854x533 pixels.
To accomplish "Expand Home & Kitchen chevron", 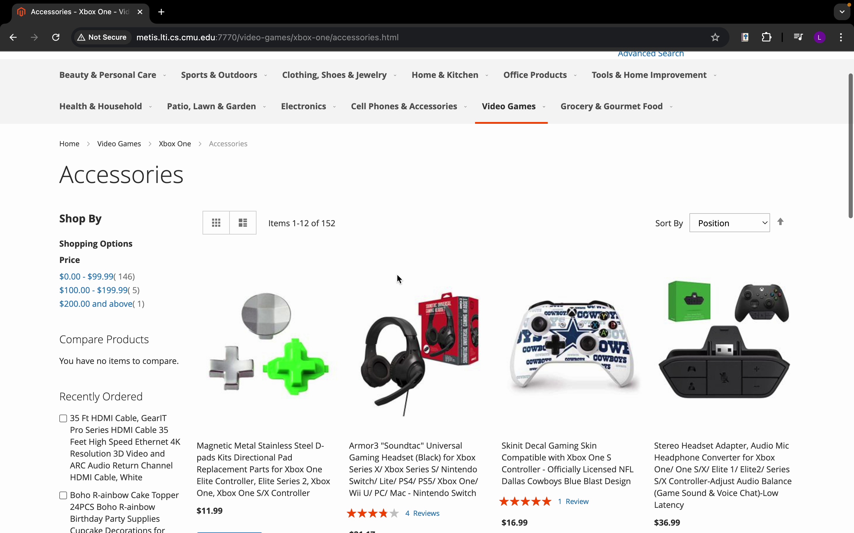I will [x=487, y=76].
